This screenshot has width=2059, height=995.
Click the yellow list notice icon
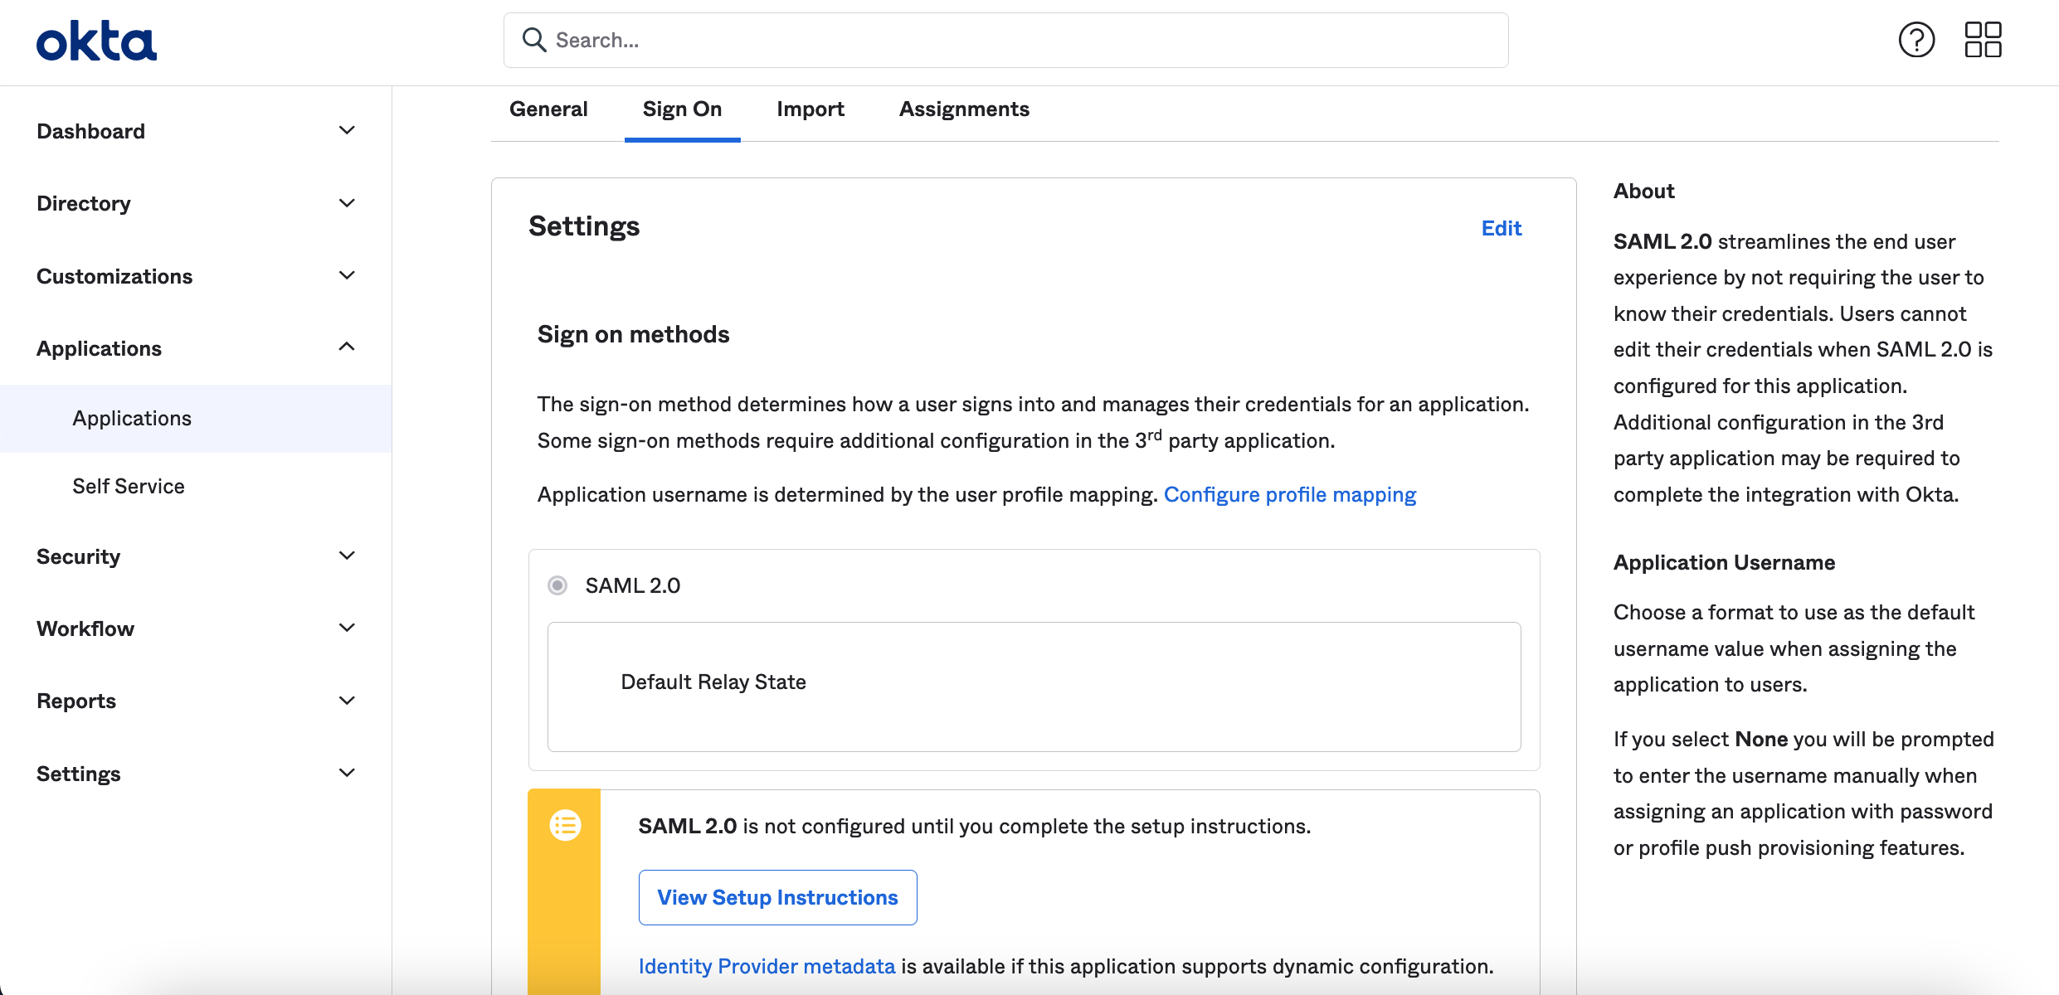(x=565, y=825)
